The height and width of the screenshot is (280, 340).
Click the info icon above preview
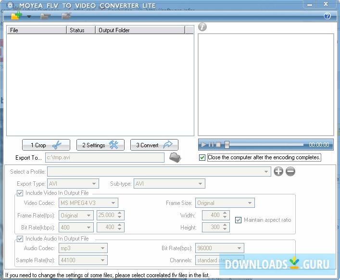(x=202, y=27)
